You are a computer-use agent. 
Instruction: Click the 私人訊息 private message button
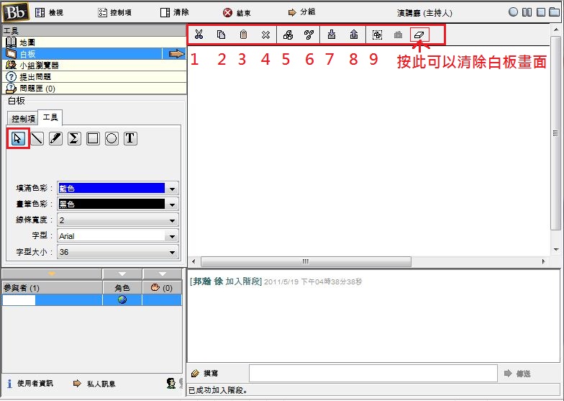(x=95, y=384)
